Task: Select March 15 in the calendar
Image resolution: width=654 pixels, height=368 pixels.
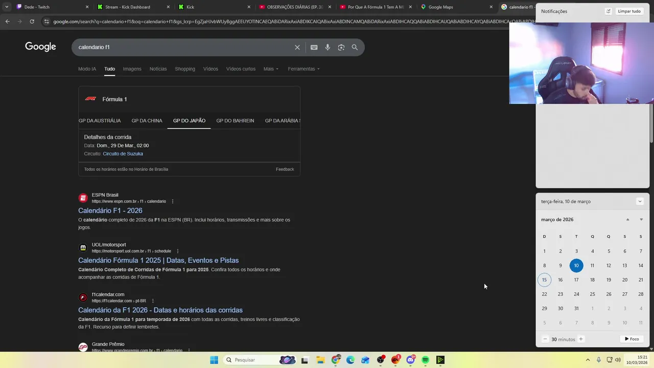Action: click(544, 280)
